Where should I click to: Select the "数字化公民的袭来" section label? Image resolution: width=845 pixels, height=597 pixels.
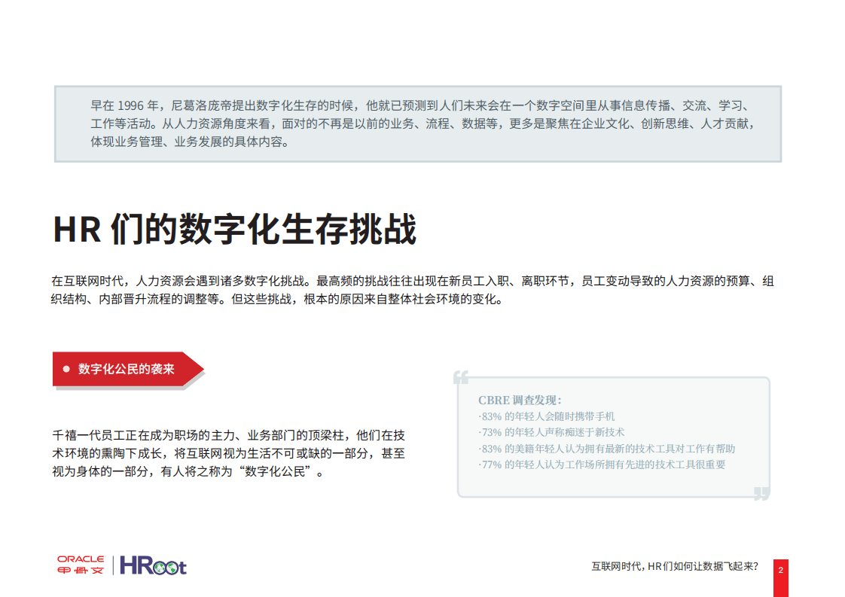tap(128, 369)
